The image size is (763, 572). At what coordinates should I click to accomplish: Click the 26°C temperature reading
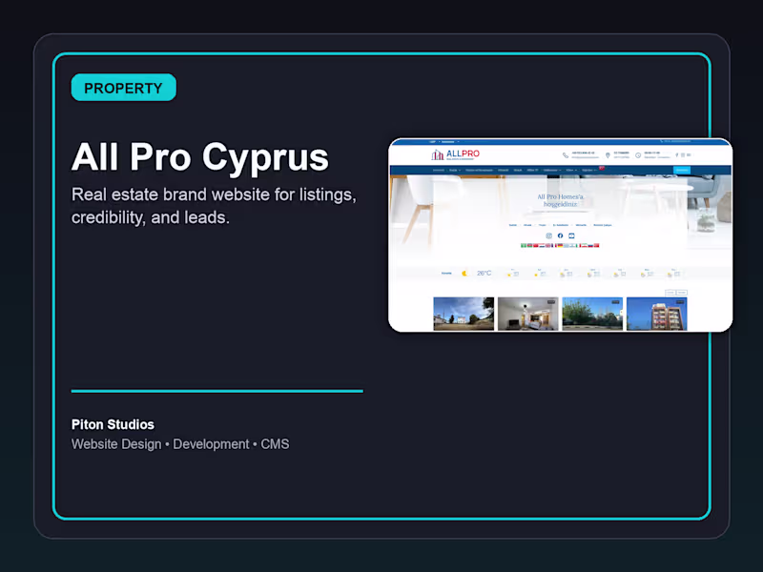click(485, 274)
